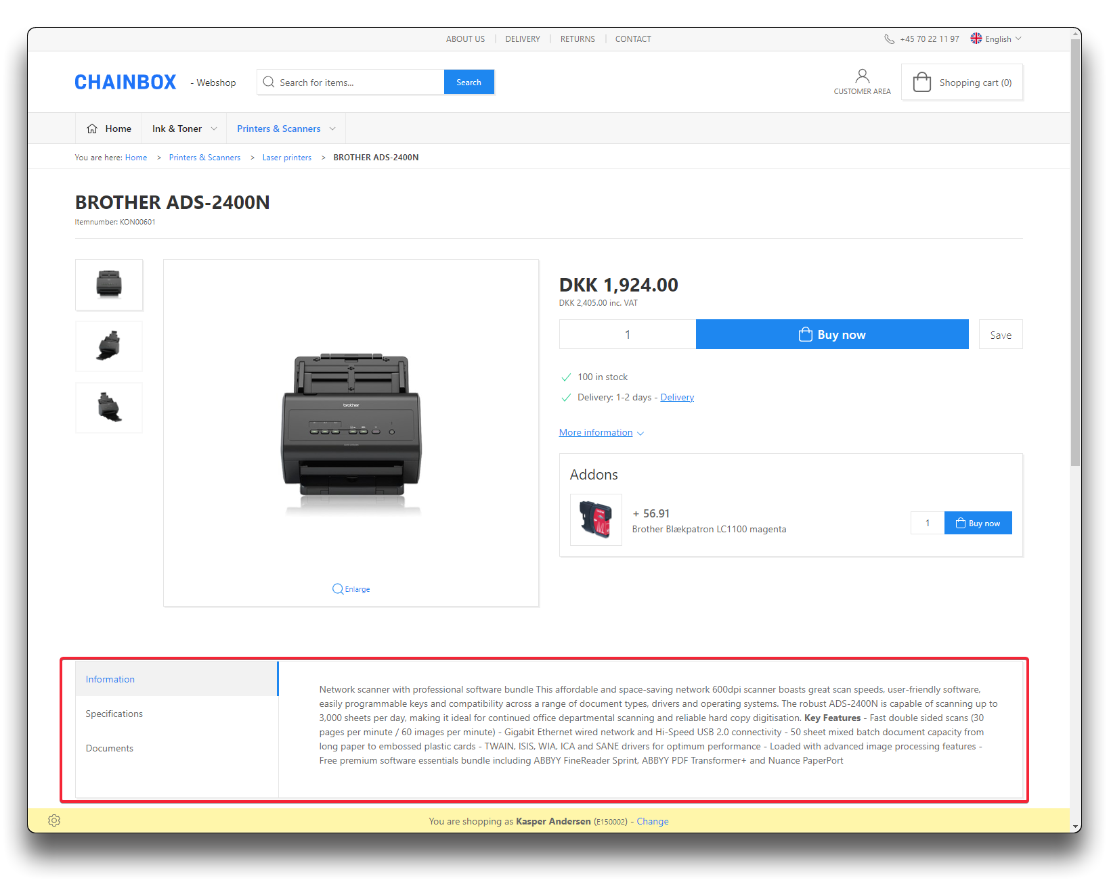This screenshot has height=882, width=1109.
Task: Click the Enlarge magnifier icon
Action: pyautogui.click(x=337, y=589)
